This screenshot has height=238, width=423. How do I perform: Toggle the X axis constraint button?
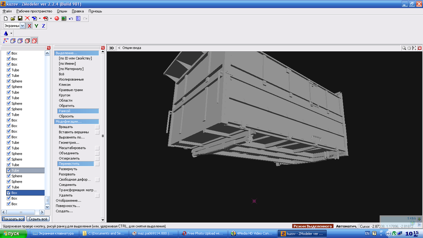(29, 26)
